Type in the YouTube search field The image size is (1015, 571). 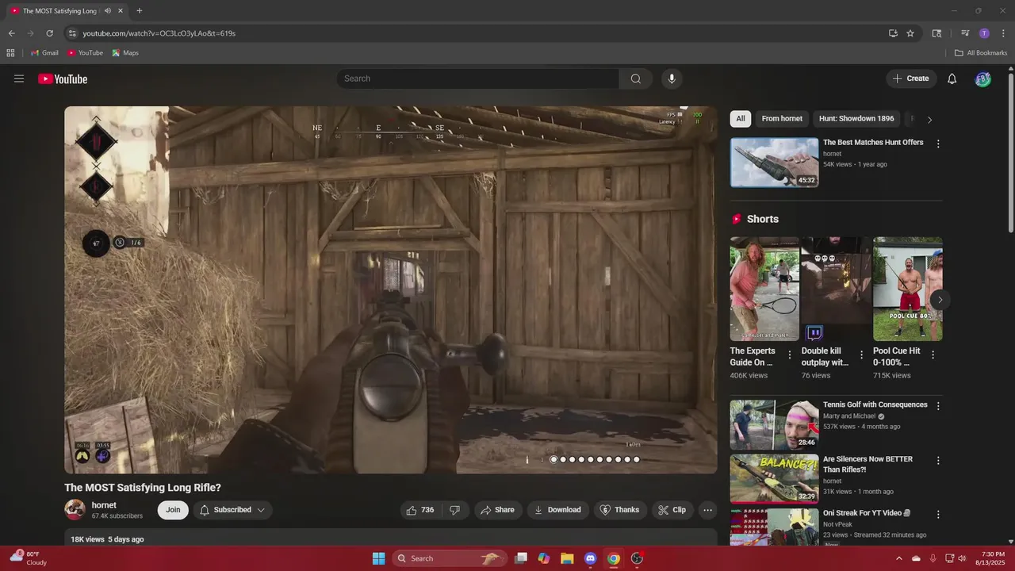[478, 79]
